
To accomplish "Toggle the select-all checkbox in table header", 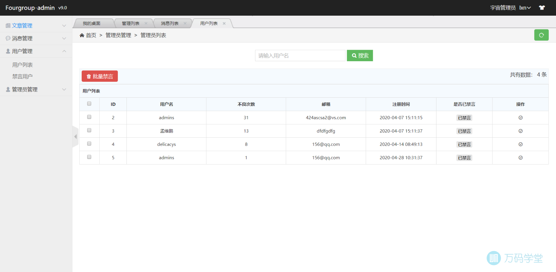I will (x=89, y=104).
